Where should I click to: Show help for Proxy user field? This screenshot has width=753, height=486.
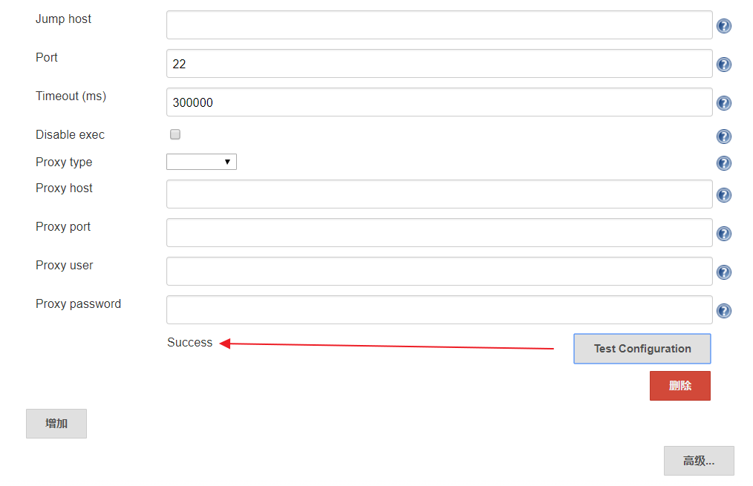tap(724, 272)
